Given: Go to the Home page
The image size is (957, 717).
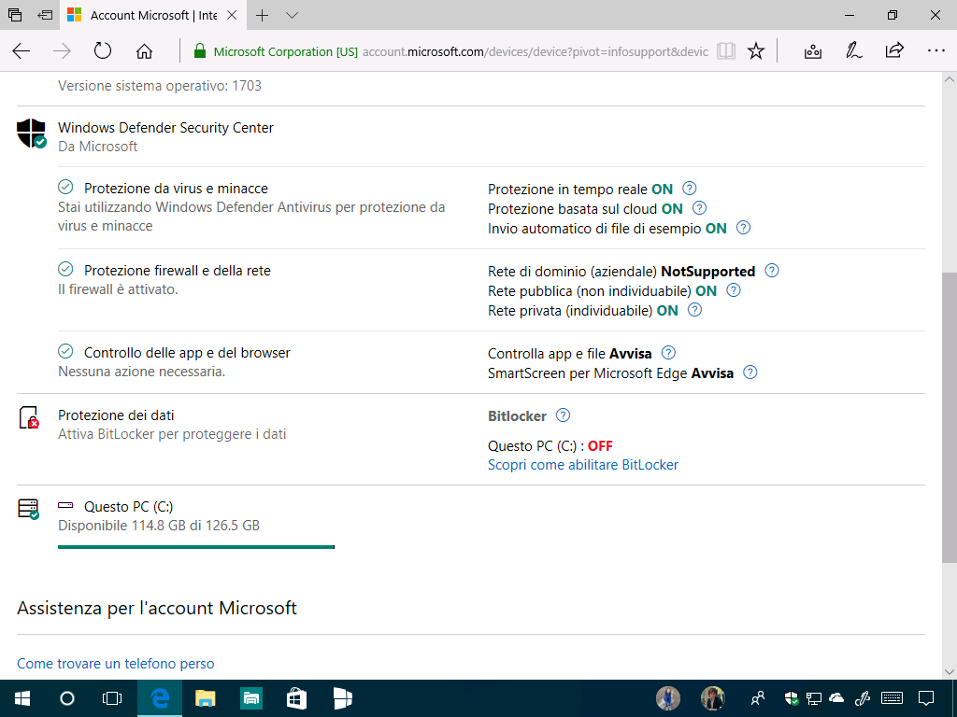Looking at the screenshot, I should click(144, 51).
